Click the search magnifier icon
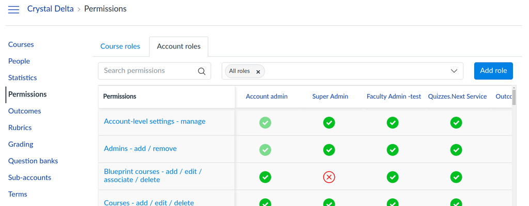Screen dimensions: 529x206 [x=201, y=71]
